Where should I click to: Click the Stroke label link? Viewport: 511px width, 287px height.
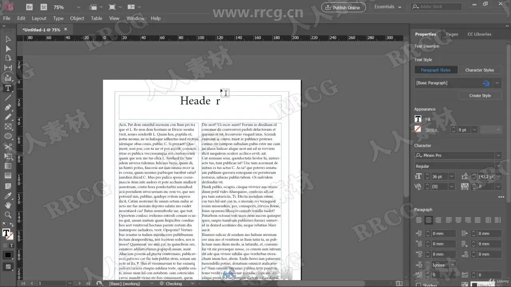tap(431, 130)
